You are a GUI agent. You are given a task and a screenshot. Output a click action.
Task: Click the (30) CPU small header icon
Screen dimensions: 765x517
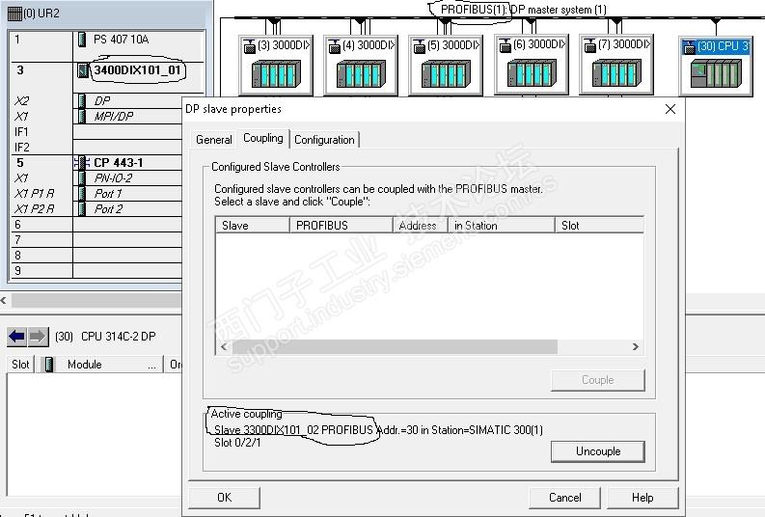click(x=689, y=47)
